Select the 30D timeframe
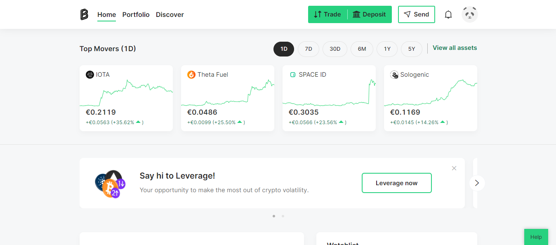This screenshot has height=245, width=556. click(335, 49)
